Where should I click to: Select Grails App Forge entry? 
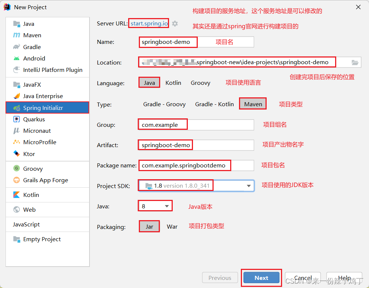coord(48,180)
